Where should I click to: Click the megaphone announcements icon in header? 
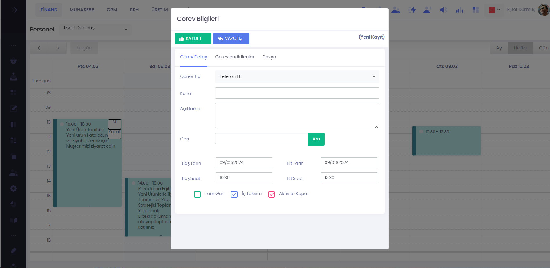click(x=443, y=10)
